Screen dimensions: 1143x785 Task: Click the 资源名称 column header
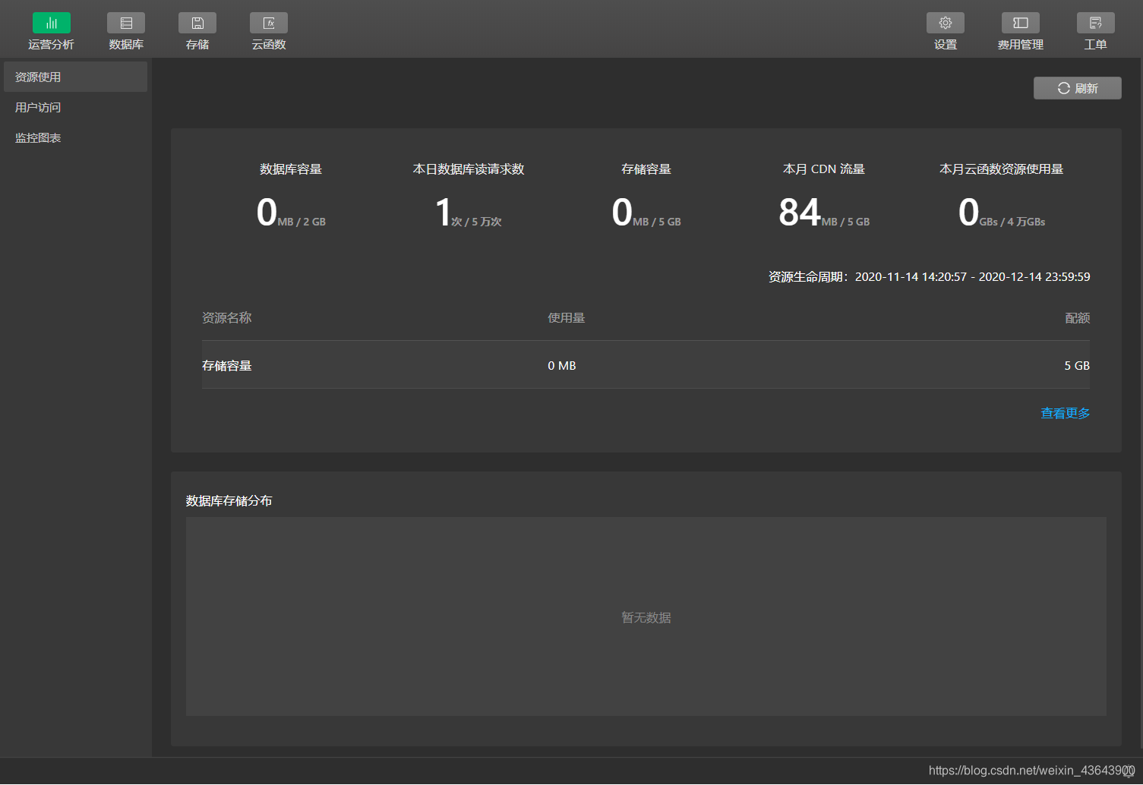226,318
